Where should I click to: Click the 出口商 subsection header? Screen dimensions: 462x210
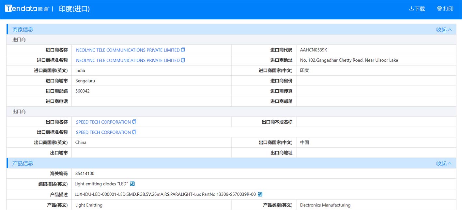coord(19,112)
